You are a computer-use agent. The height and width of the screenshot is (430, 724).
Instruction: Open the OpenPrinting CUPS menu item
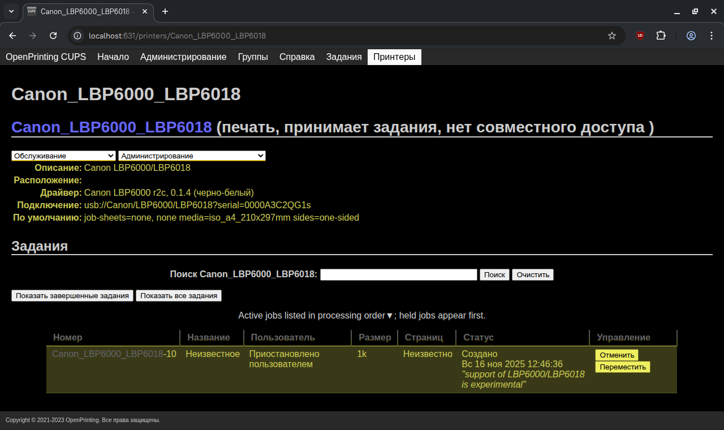pos(46,57)
